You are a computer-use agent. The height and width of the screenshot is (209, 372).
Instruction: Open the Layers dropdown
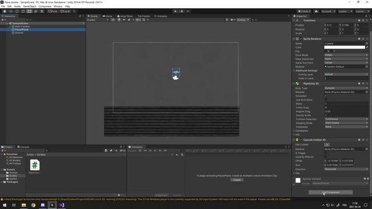[x=345, y=12]
